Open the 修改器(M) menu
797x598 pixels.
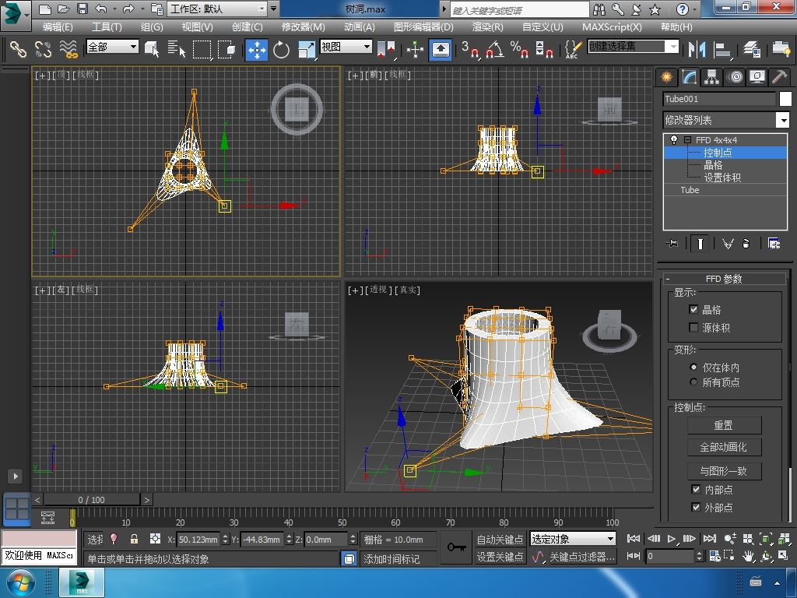(x=303, y=26)
